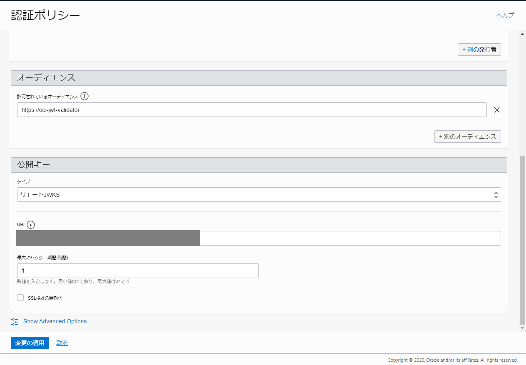Viewport: 526px width, 365px height.
Task: Add another issuer with 別の発行者 button
Action: point(479,50)
